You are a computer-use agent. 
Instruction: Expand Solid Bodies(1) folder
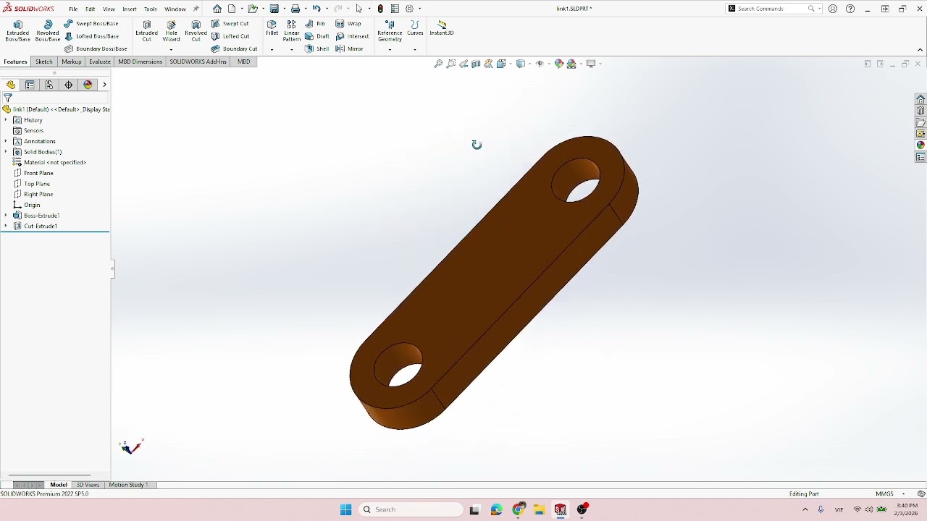pos(6,152)
